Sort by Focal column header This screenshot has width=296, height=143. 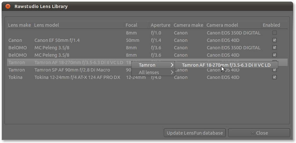(137, 25)
